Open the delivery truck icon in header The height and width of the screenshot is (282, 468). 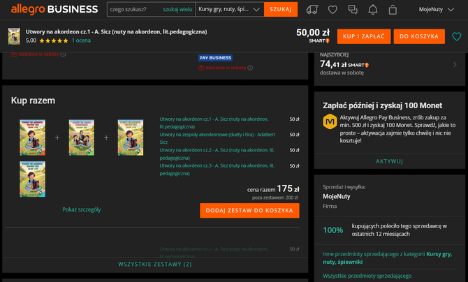[x=312, y=10]
